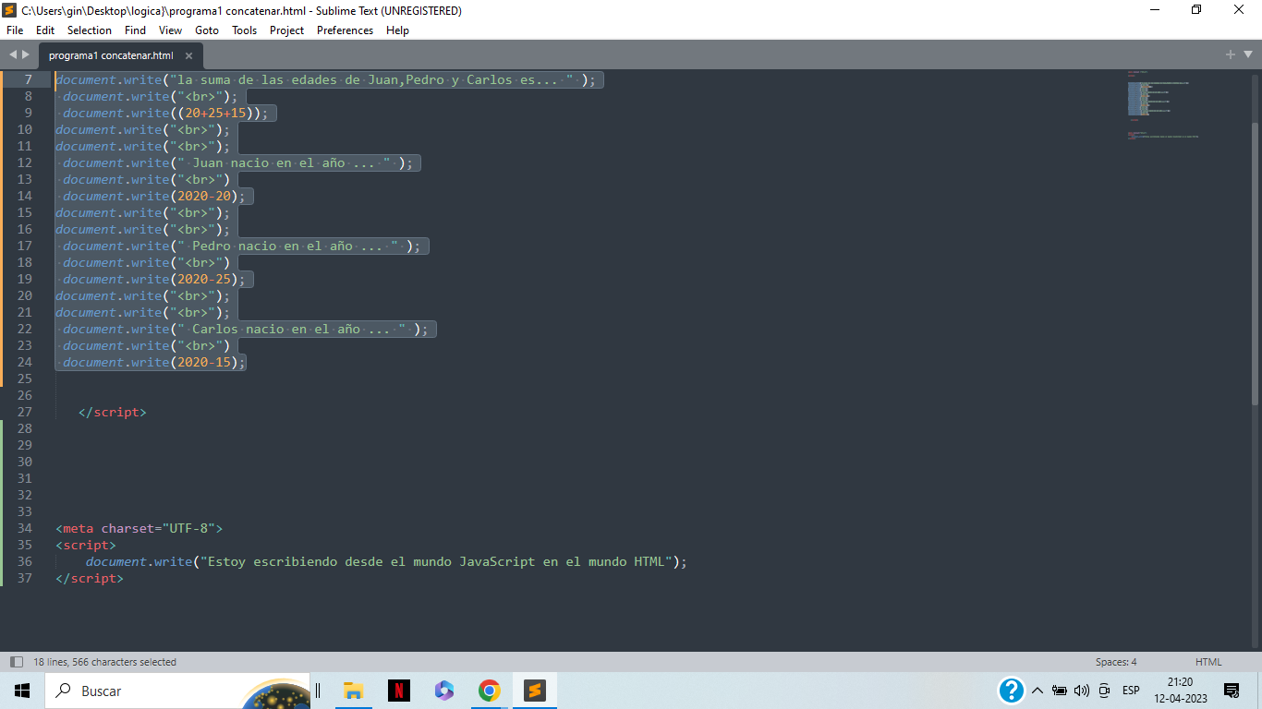Image resolution: width=1262 pixels, height=709 pixels.
Task: Toggle the side bar panel icon
Action: coord(16,662)
